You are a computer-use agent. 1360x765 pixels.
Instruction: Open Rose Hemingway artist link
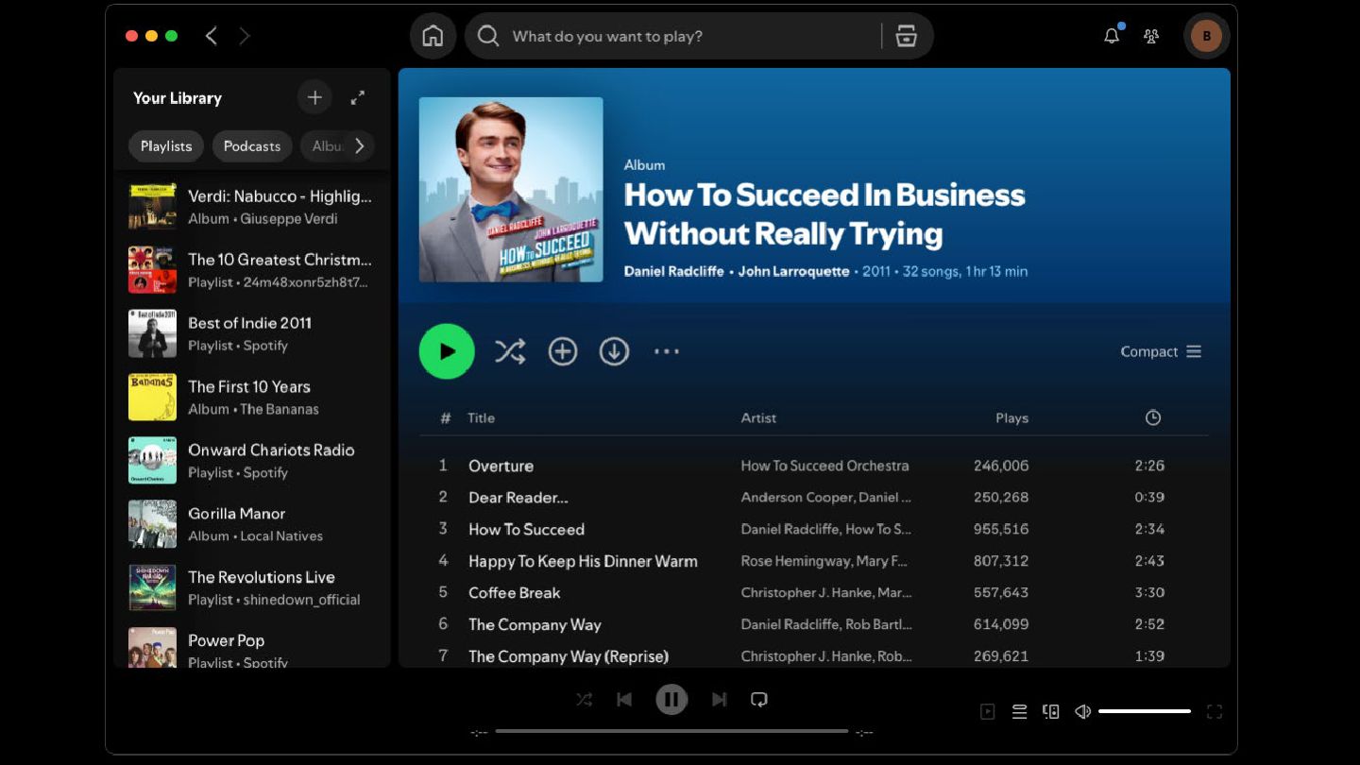pyautogui.click(x=794, y=561)
